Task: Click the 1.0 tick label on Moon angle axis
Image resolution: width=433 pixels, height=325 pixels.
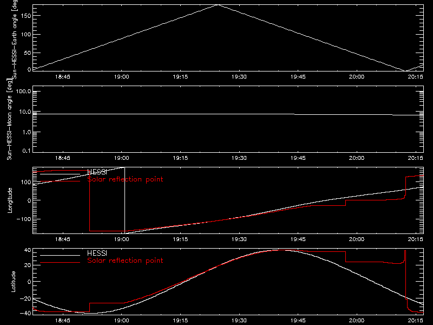Action: (x=27, y=132)
